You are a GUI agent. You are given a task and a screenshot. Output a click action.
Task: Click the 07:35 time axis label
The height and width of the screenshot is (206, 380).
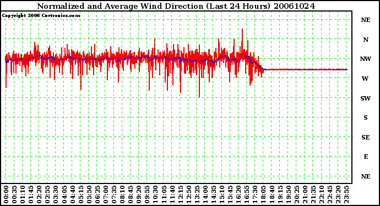coord(114,194)
